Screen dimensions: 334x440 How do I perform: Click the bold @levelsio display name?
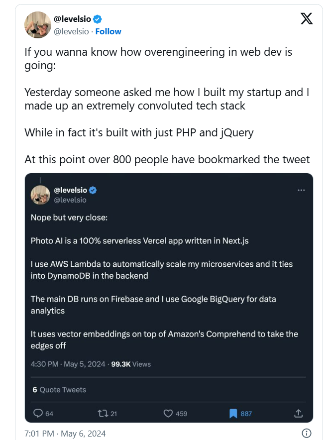click(x=72, y=19)
